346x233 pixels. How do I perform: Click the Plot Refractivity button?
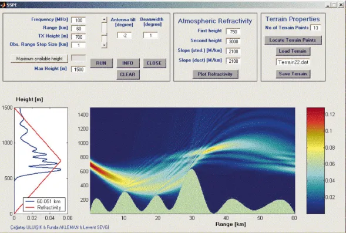pos(215,74)
